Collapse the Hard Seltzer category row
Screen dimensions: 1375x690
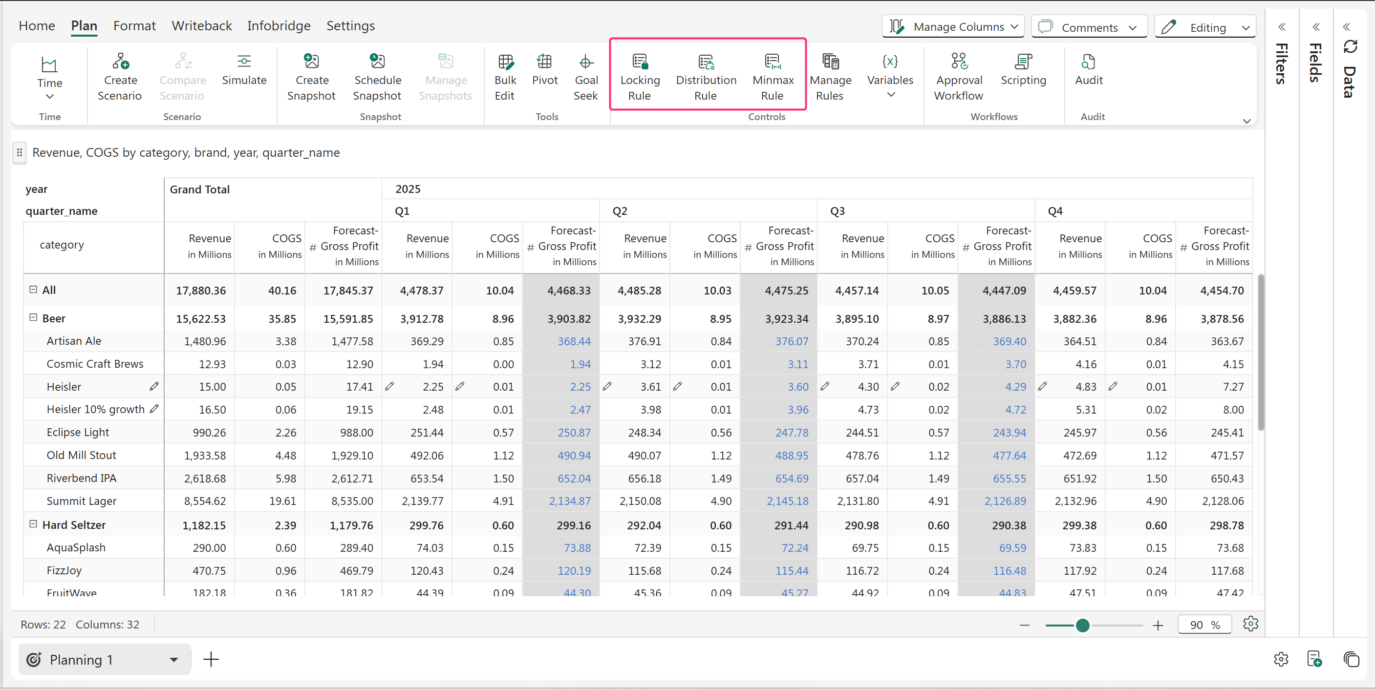tap(33, 524)
